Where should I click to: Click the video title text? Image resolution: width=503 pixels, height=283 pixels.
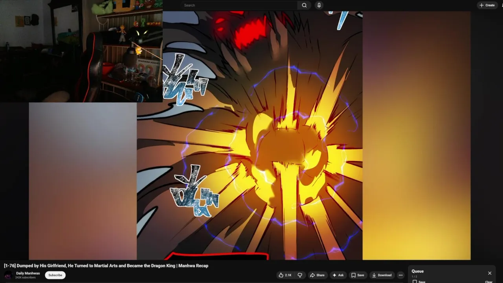click(106, 266)
